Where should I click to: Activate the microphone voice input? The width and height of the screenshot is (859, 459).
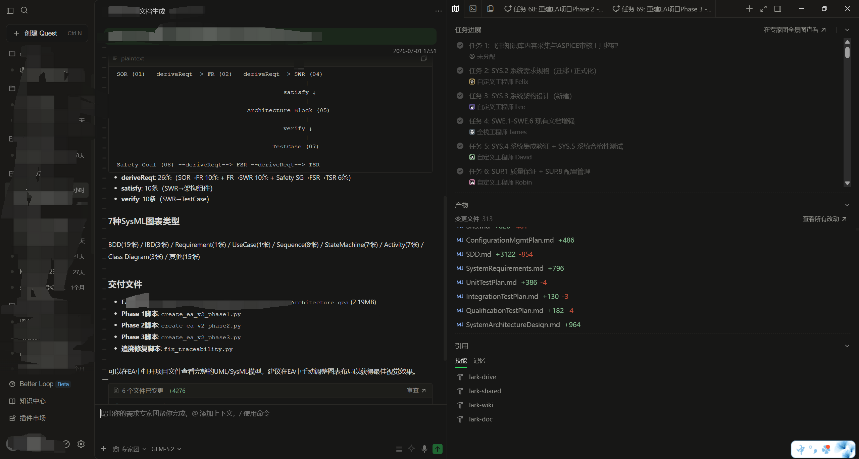(424, 449)
